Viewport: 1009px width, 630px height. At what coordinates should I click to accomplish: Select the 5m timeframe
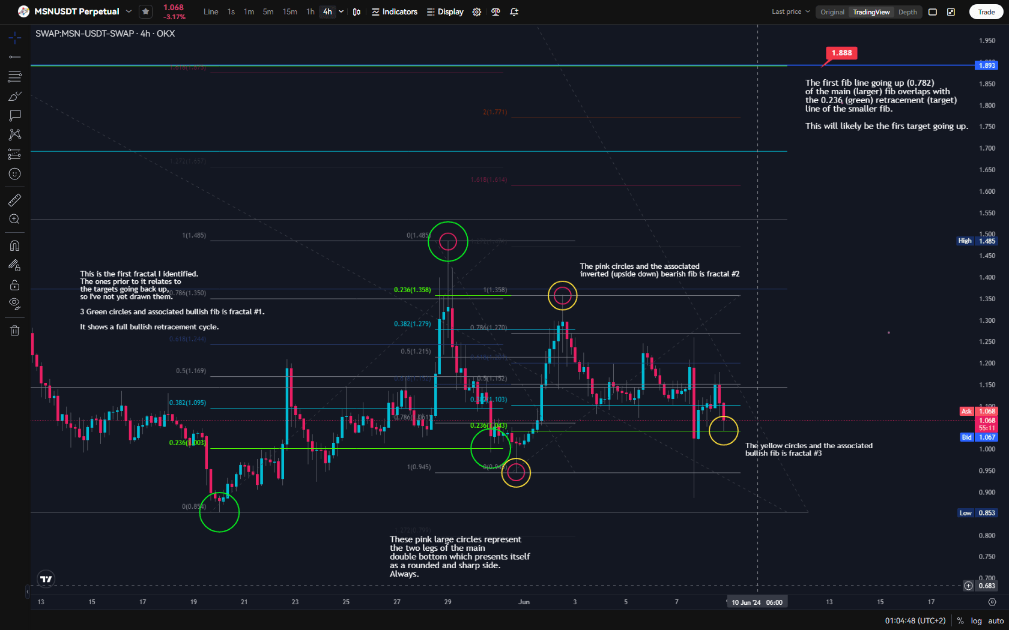pos(268,12)
